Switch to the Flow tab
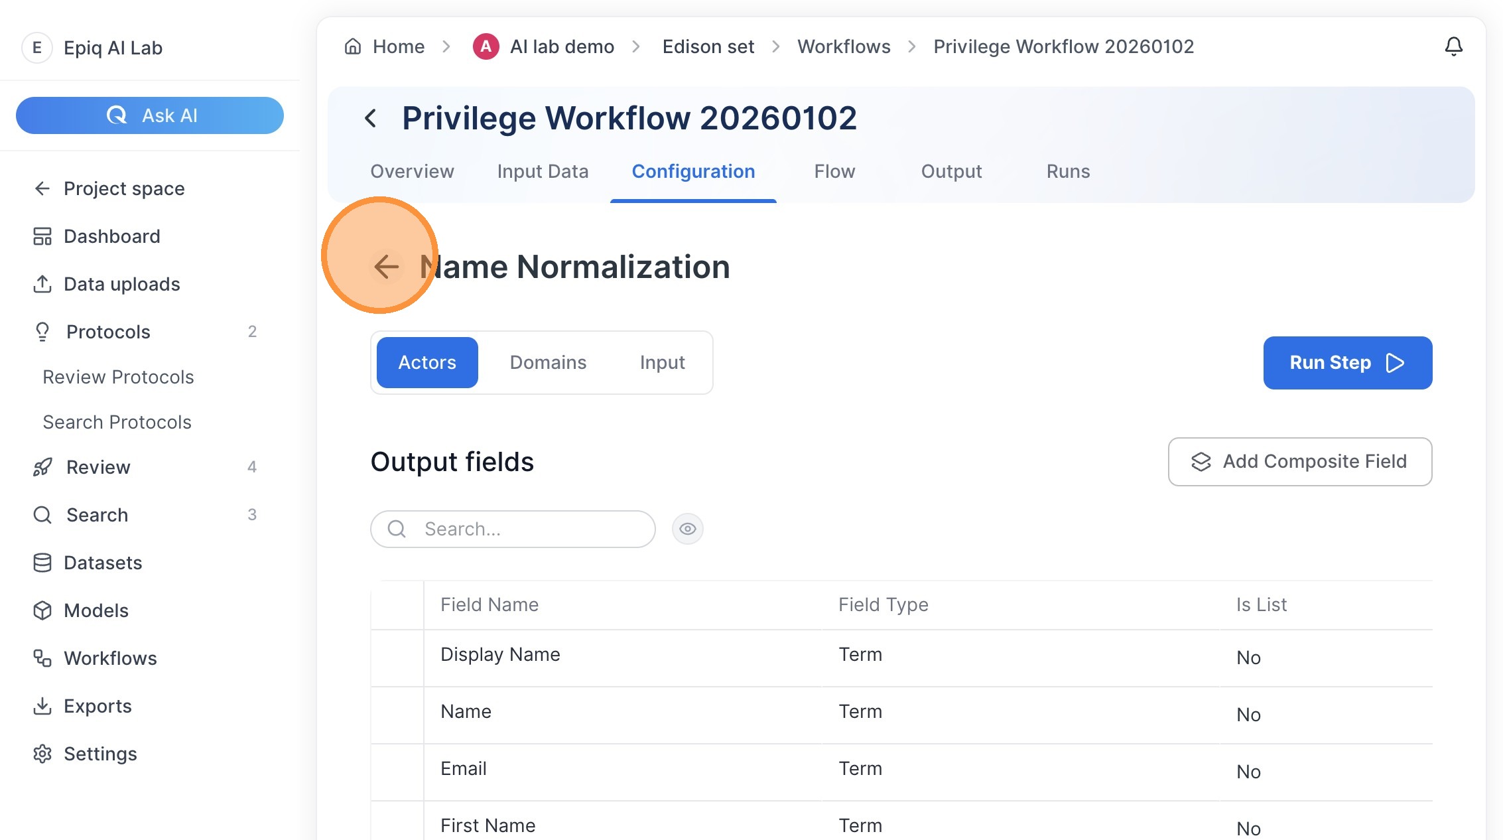This screenshot has height=840, width=1503. click(834, 171)
